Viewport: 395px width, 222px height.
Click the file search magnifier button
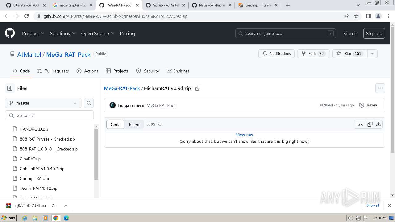[x=89, y=103]
